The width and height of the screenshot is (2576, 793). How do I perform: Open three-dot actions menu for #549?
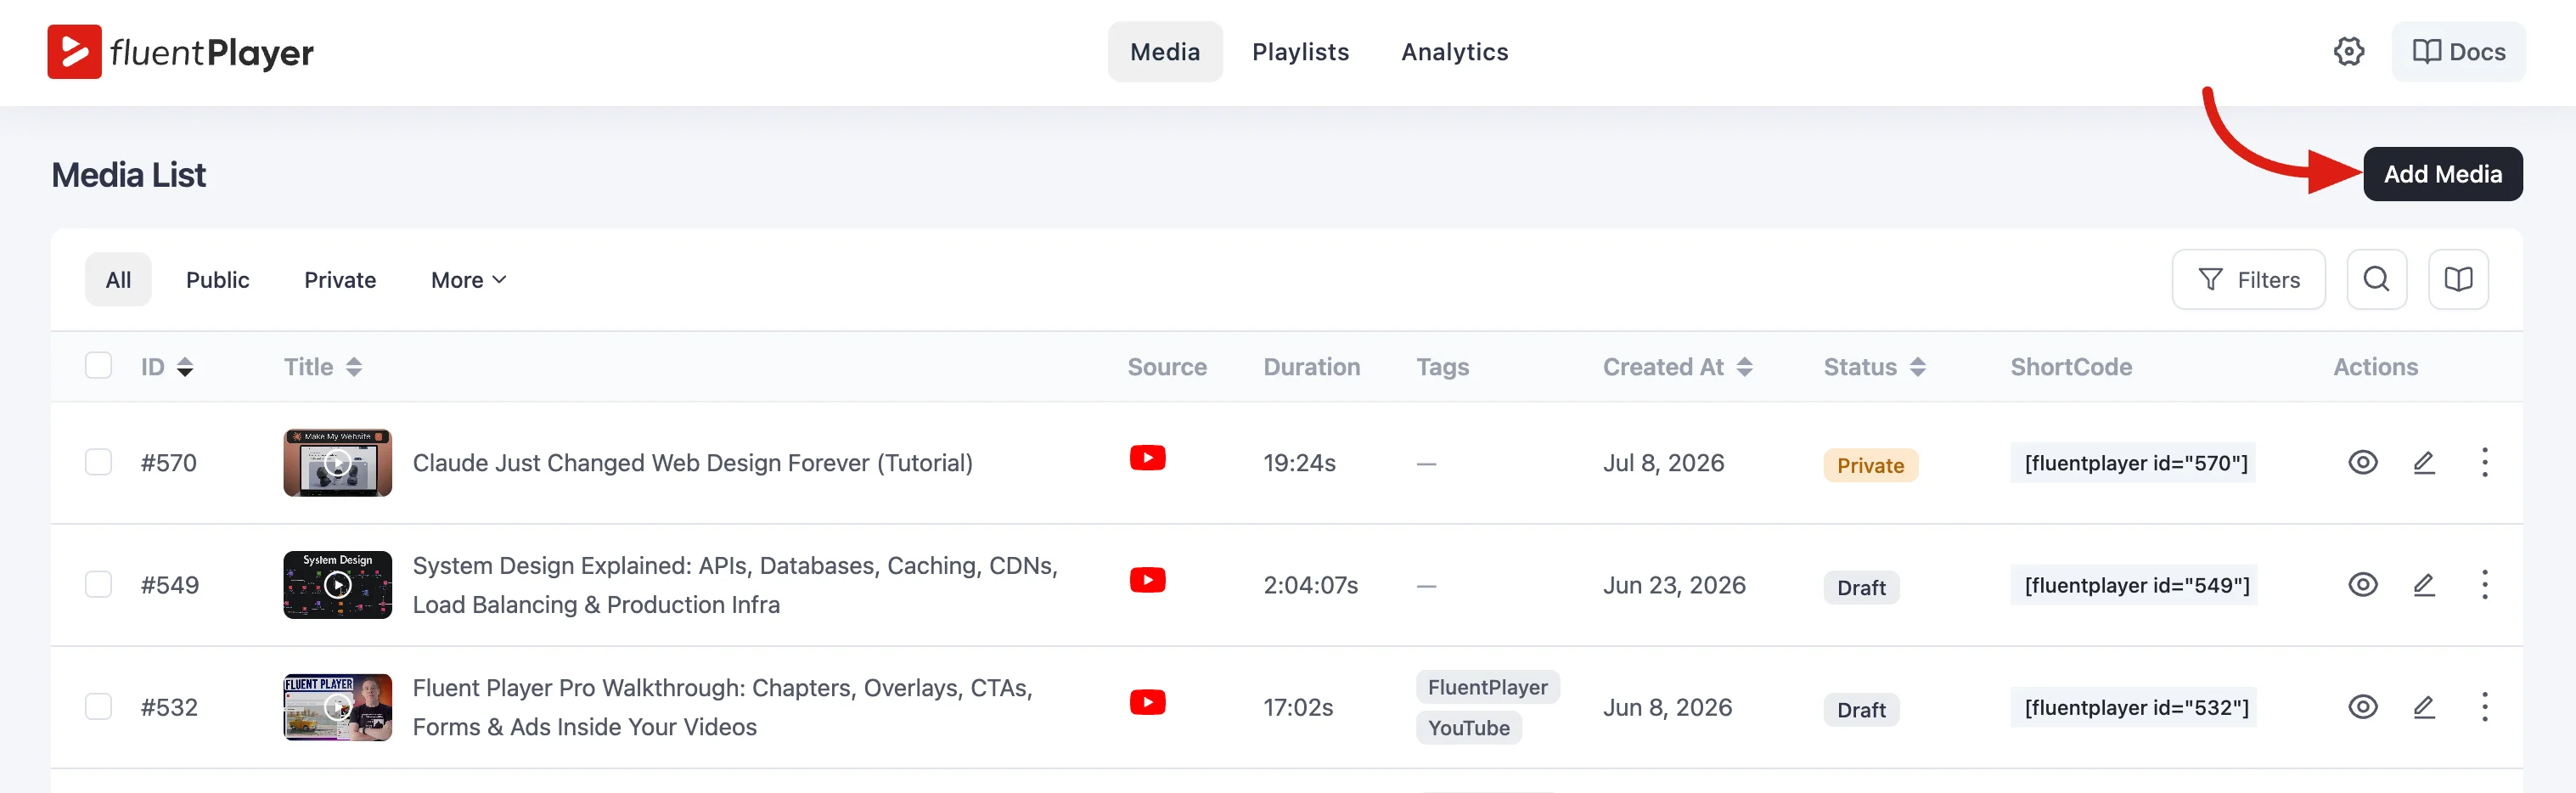tap(2484, 585)
